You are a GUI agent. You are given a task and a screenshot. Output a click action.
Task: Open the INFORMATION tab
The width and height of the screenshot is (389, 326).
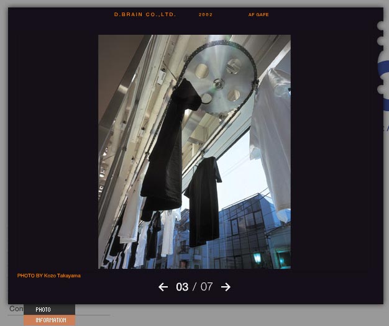50,320
